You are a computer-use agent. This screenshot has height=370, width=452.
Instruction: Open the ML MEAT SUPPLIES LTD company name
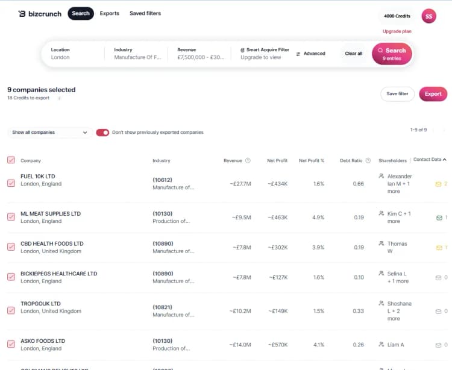click(x=51, y=214)
